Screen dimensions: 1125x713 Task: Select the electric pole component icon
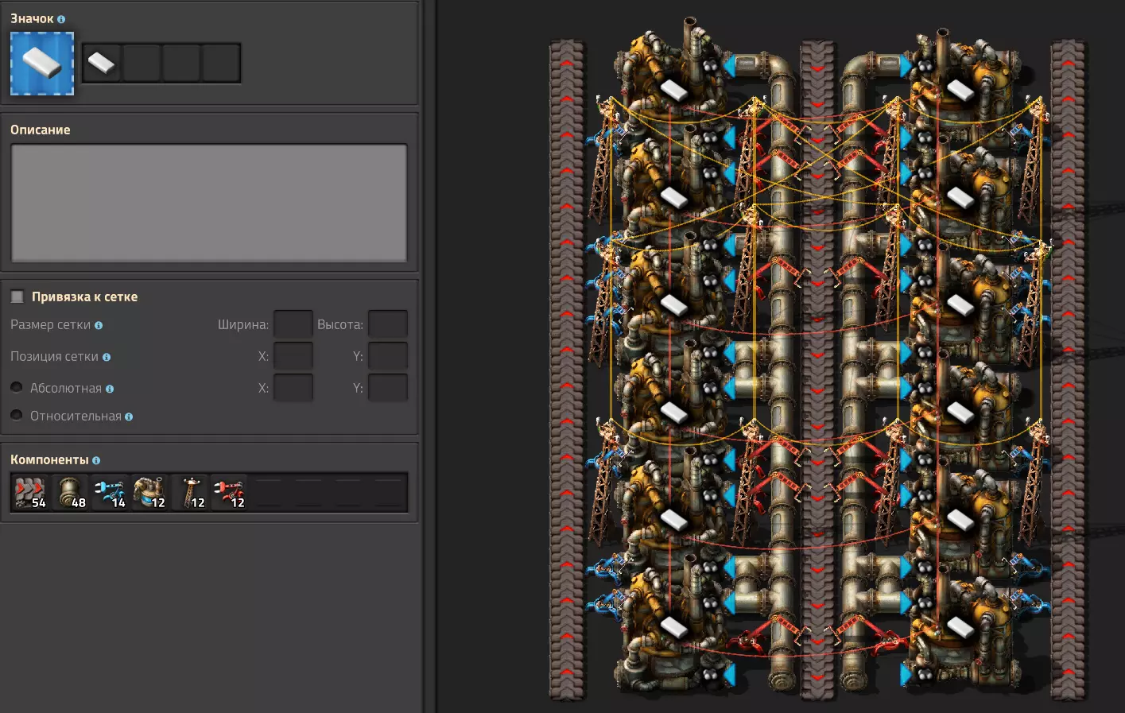[189, 493]
